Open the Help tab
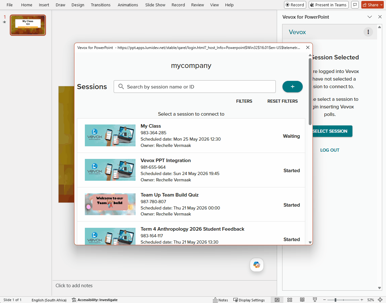Image resolution: width=386 pixels, height=303 pixels. [x=229, y=5]
